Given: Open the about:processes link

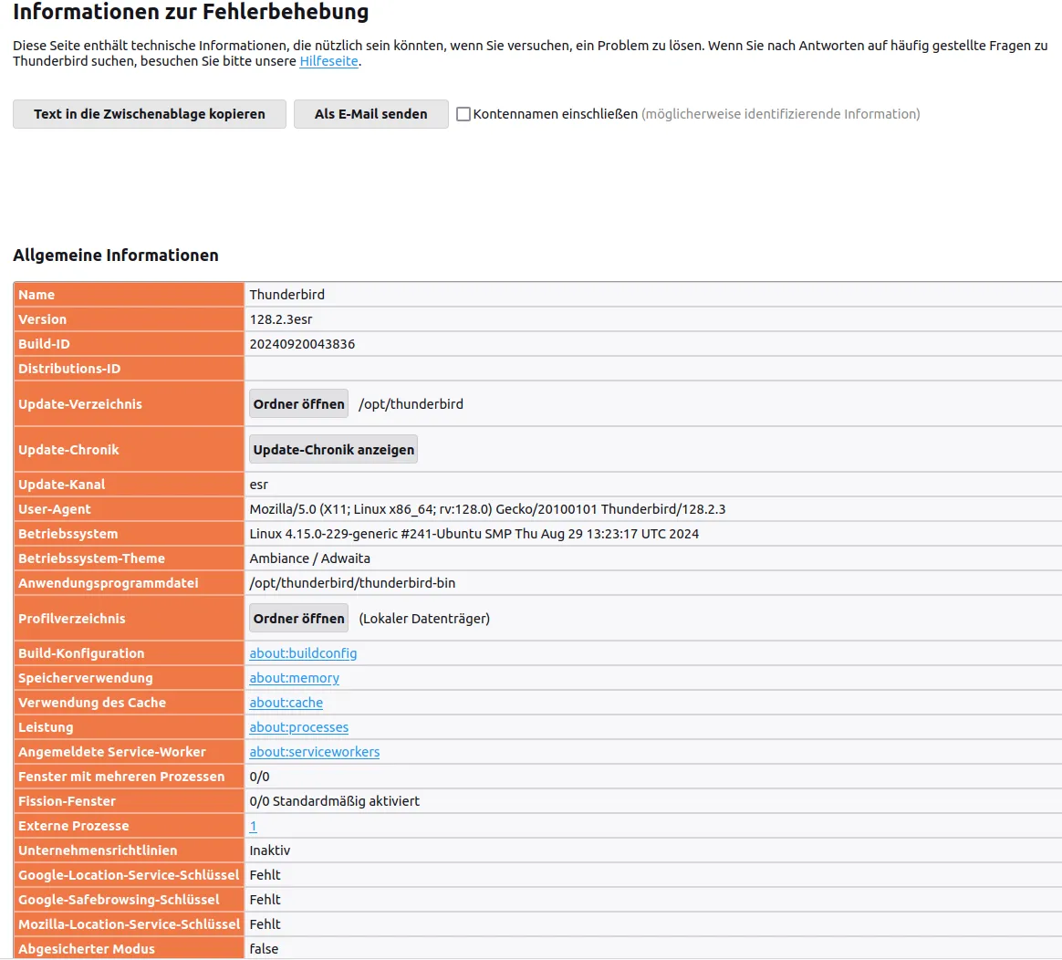Looking at the screenshot, I should click(298, 727).
